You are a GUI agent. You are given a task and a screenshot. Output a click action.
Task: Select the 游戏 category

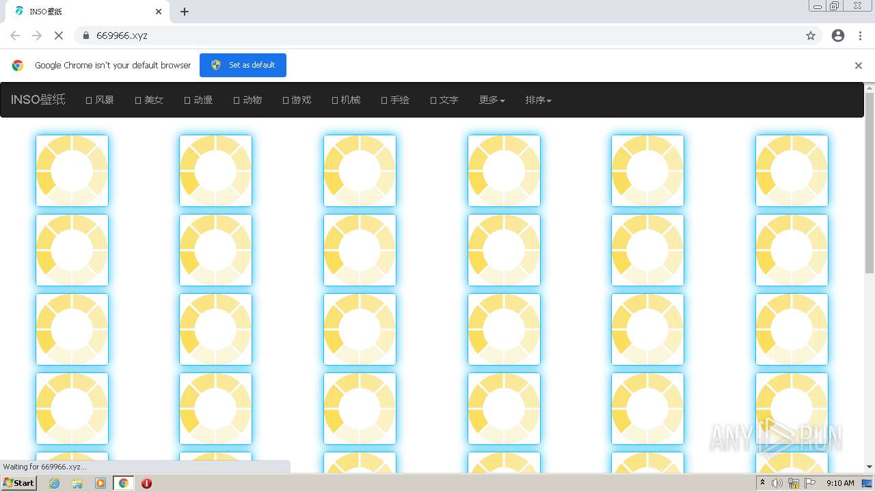point(297,100)
